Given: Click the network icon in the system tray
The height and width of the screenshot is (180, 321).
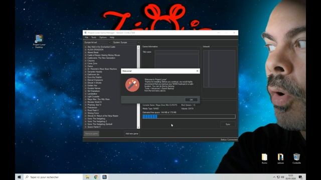Looking at the screenshot, I should 278,177.
